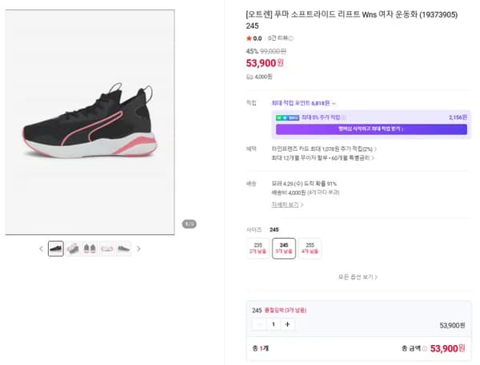Select size 255 option
480x365 pixels.
(x=310, y=248)
